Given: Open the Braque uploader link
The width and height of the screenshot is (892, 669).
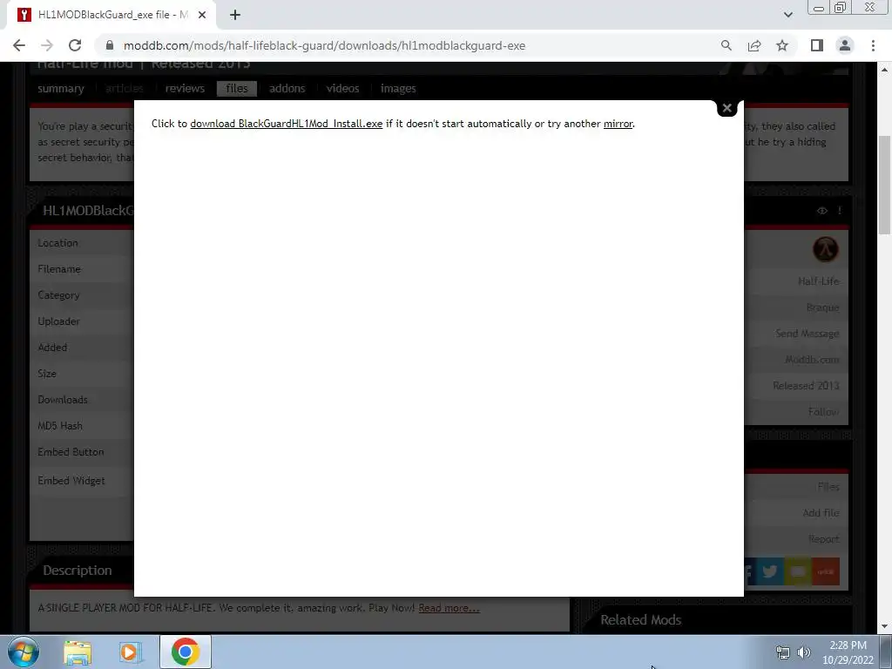Looking at the screenshot, I should [x=822, y=307].
